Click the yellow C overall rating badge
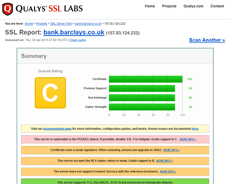 50,93
